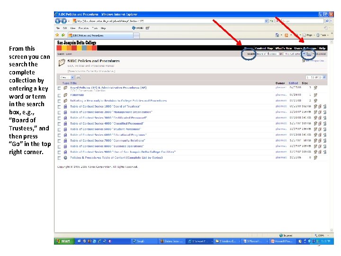Open properties icon for Series 1000 row
Screen dimensions: 341x256
pos(315,106)
